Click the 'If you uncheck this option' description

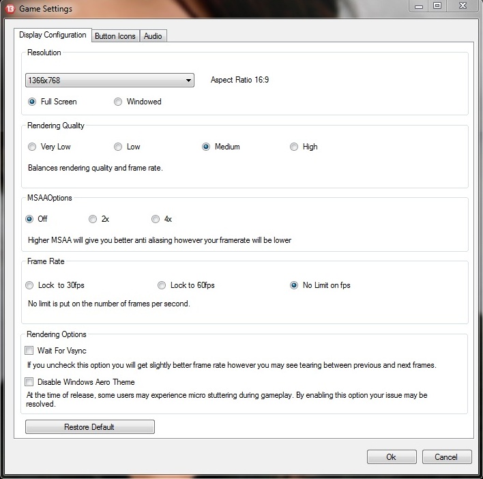[x=232, y=365]
